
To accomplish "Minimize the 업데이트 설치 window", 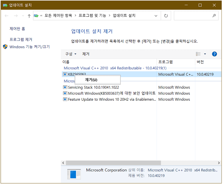I will pos(186,5).
